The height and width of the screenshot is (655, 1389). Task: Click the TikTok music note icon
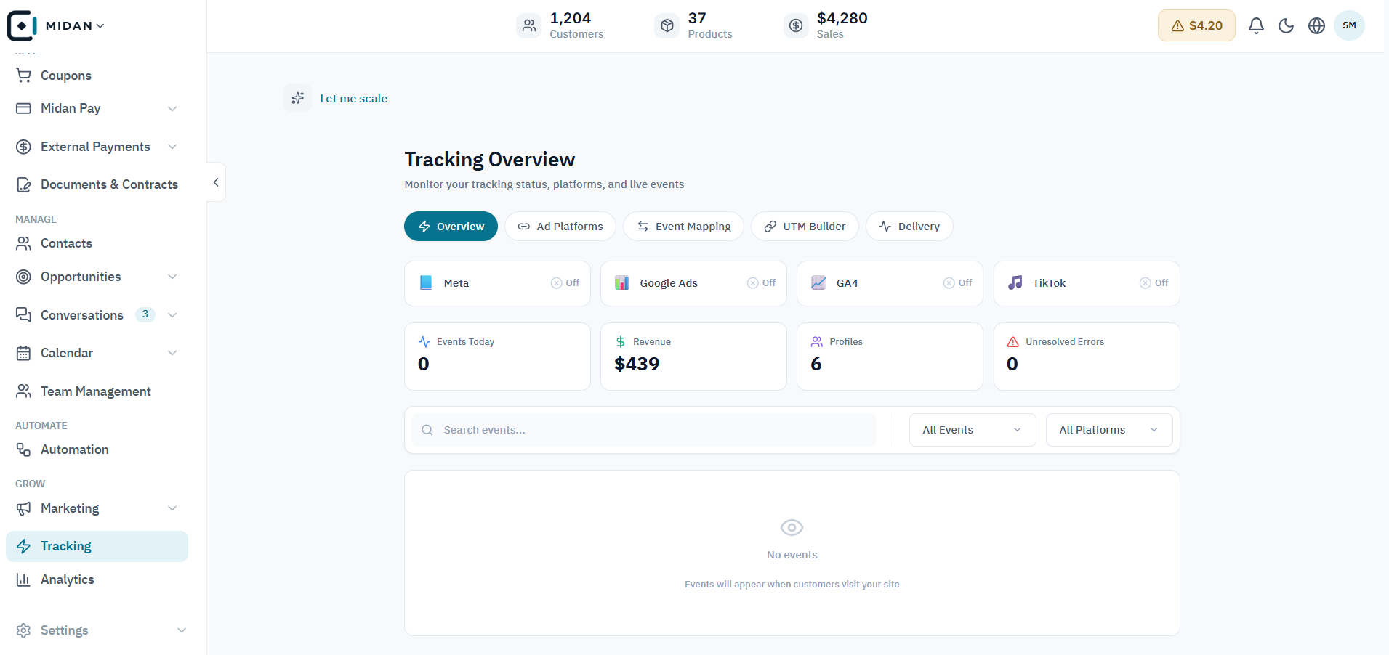1015,282
